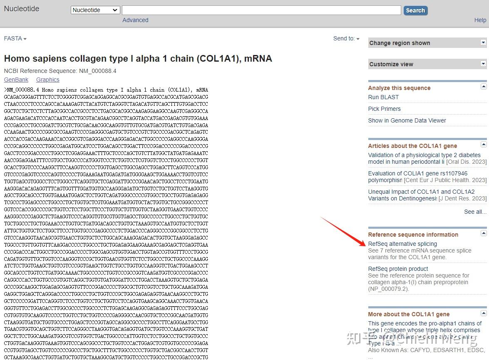Click Run BLAST
The width and height of the screenshot is (489, 360).
[383, 97]
